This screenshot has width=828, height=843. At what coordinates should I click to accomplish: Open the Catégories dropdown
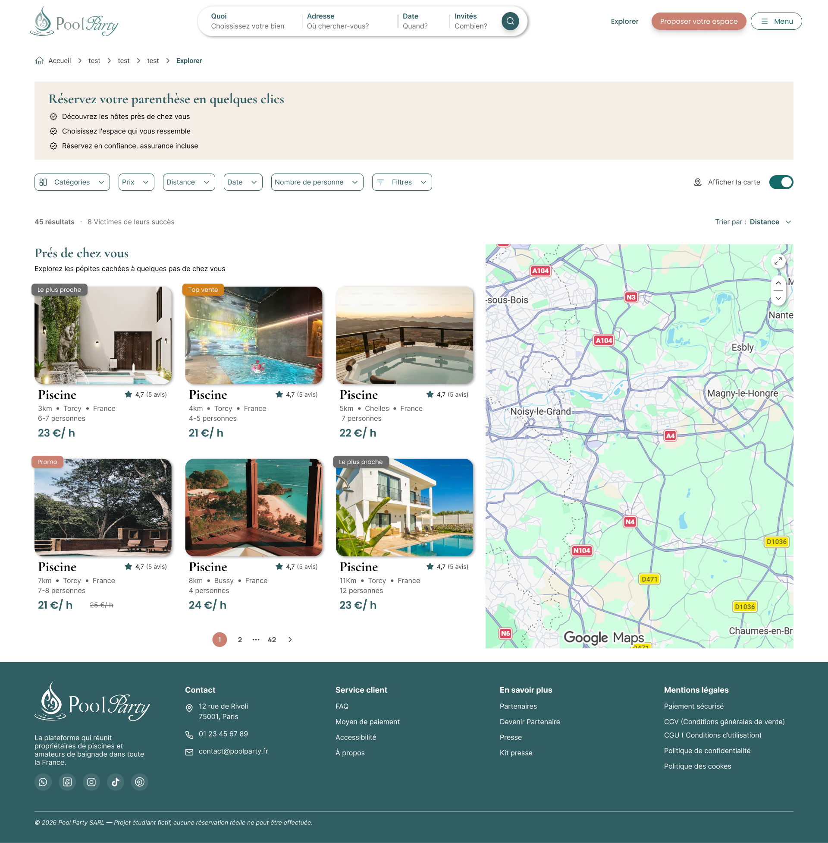(72, 182)
